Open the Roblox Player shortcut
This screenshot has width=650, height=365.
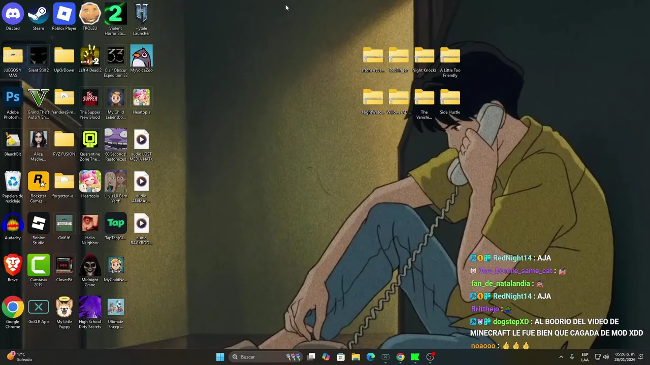64,17
